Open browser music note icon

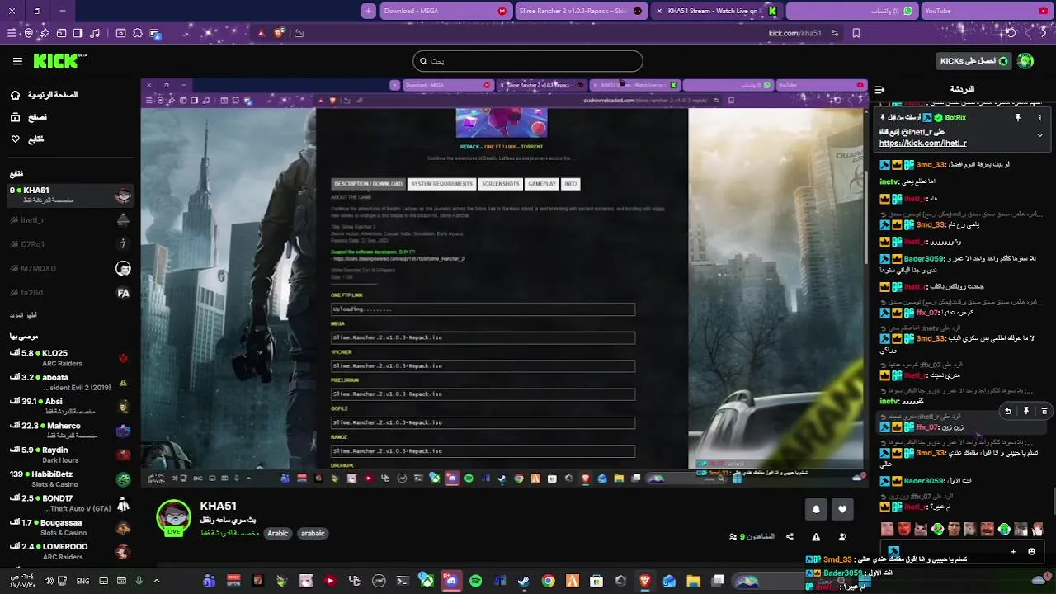click(x=95, y=33)
